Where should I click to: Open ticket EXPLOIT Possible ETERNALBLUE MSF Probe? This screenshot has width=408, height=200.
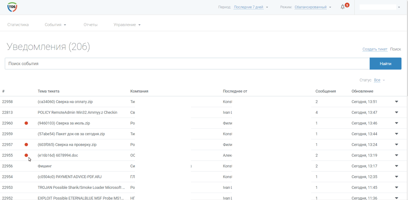tap(81, 198)
